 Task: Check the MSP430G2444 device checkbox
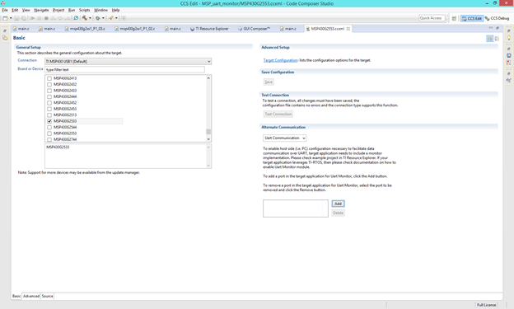(x=49, y=96)
